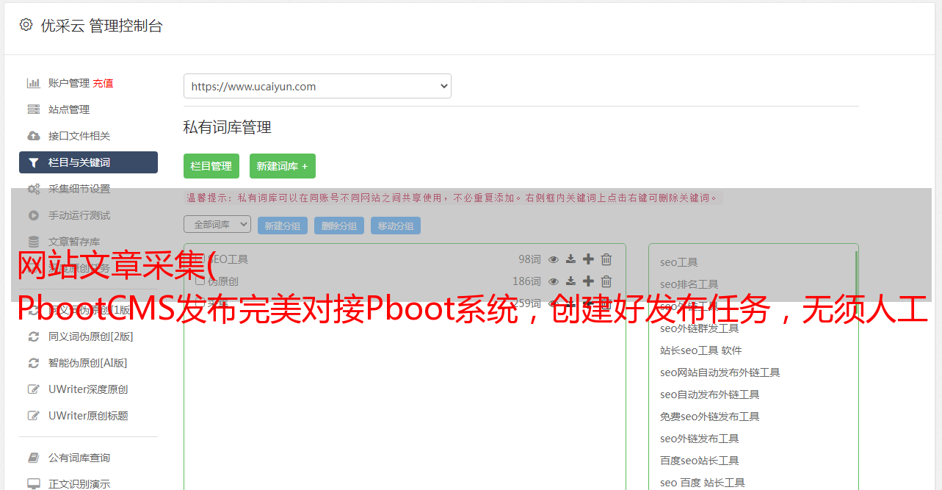Click the 移动分组 button
The image size is (942, 490).
[x=396, y=226]
